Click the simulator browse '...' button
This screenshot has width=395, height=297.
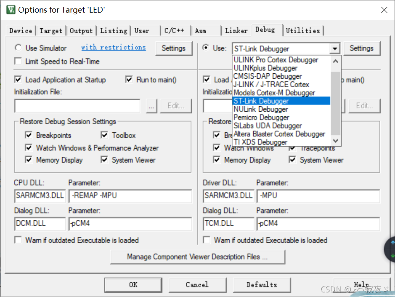point(151,106)
